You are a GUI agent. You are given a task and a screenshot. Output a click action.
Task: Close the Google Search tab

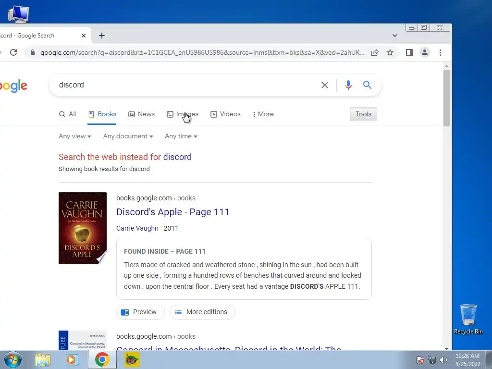tap(84, 36)
